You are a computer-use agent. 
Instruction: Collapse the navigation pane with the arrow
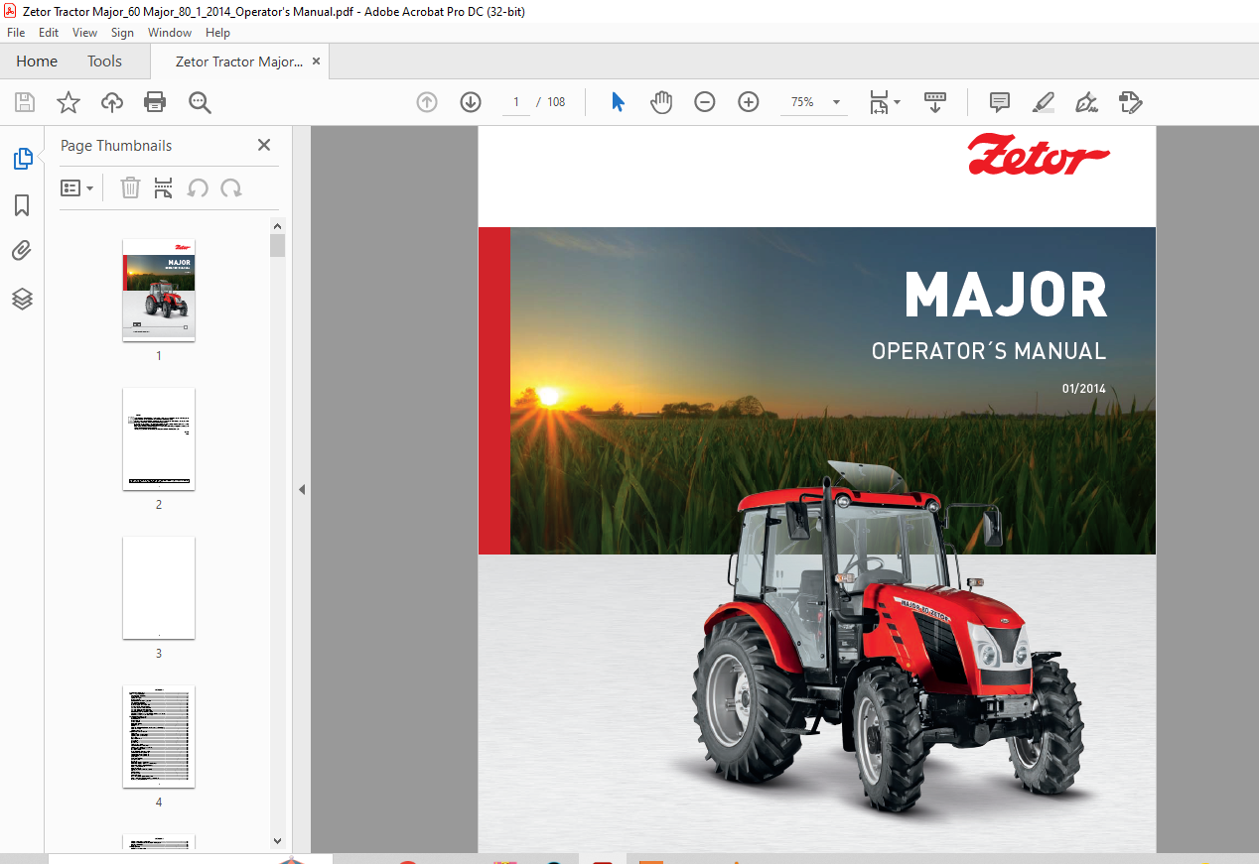(x=302, y=489)
